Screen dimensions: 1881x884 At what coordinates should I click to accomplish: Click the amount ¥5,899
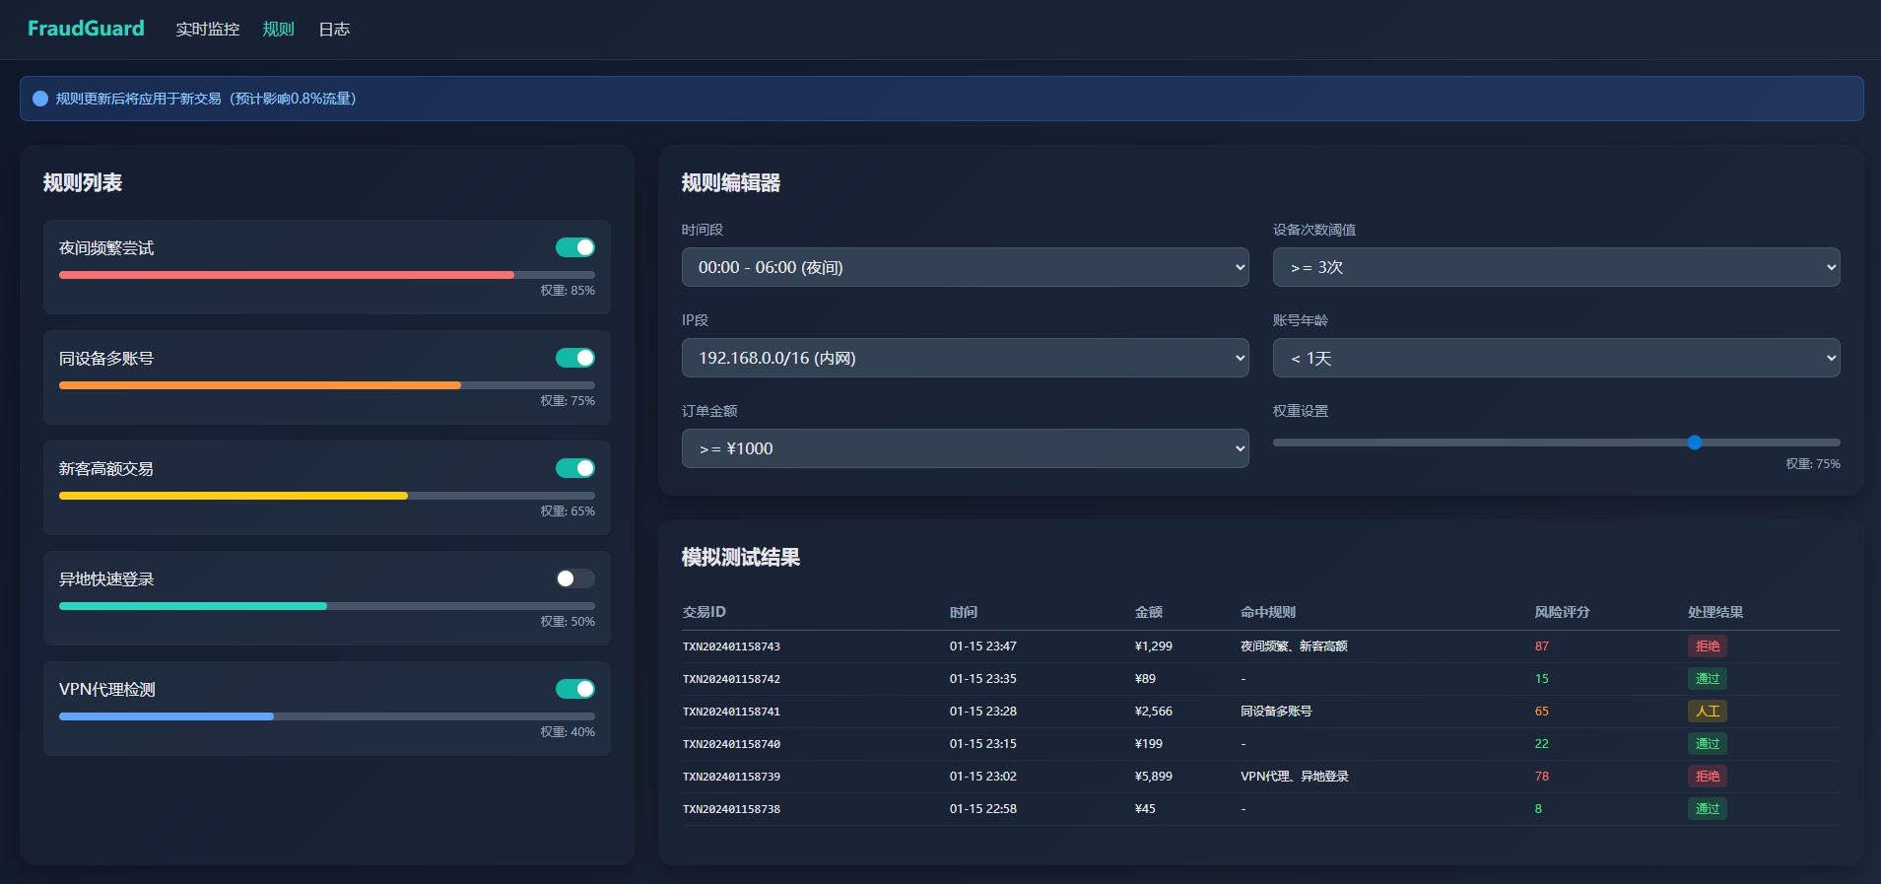[1154, 777]
